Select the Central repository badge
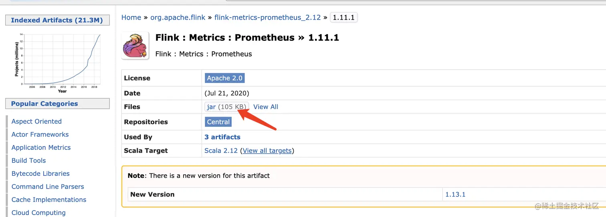The image size is (606, 217). click(218, 122)
